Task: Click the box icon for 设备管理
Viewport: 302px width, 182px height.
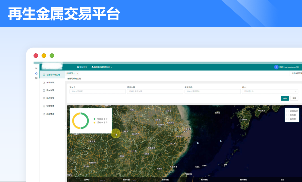Action: [44, 90]
